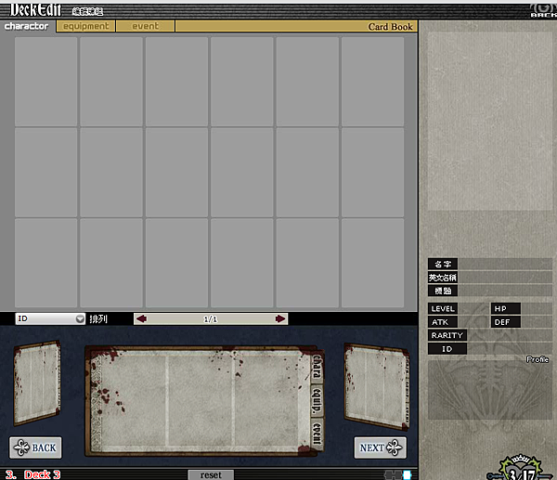The height and width of the screenshot is (480, 557).
Task: Select the event tab on deck board
Action: (x=317, y=434)
